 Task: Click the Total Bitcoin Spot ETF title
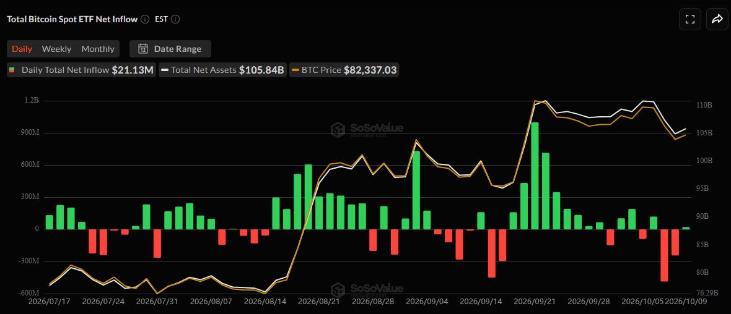(x=72, y=19)
